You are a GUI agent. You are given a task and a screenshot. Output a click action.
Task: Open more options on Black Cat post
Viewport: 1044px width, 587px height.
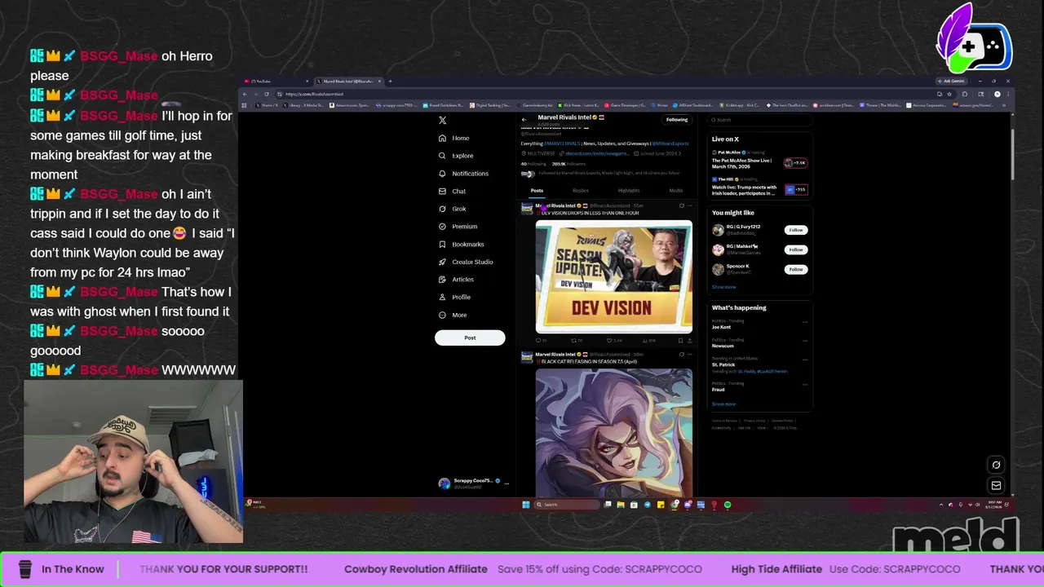pos(690,355)
